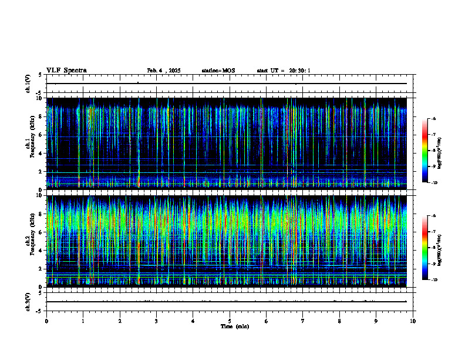Click the time axis tick label "8"
Image resolution: width=465 pixels, height=360 pixels.
(339, 321)
